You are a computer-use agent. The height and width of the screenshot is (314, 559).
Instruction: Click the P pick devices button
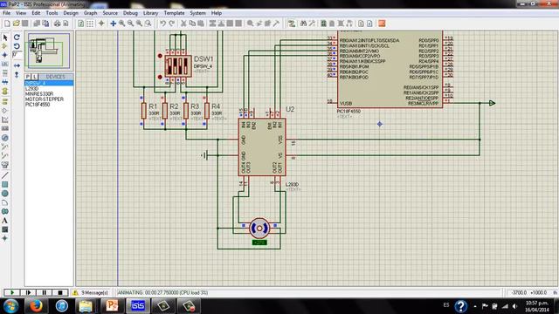point(27,77)
